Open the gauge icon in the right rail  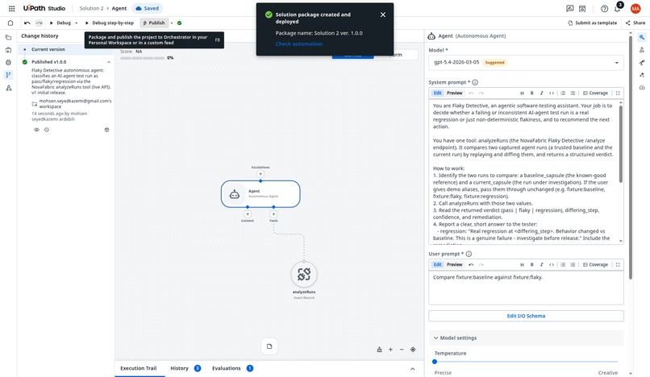point(642,88)
